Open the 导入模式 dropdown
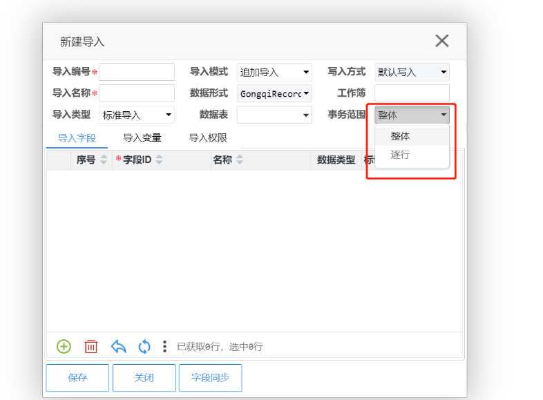The width and height of the screenshot is (543, 400). 274,72
